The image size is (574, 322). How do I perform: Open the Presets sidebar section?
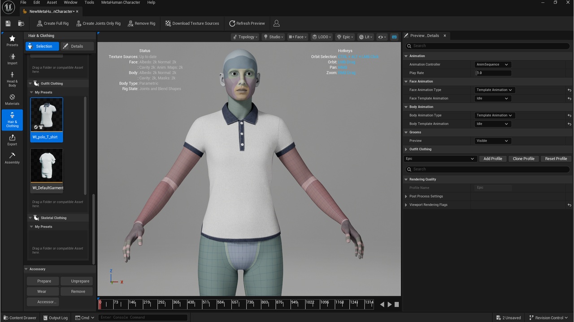pos(12,41)
